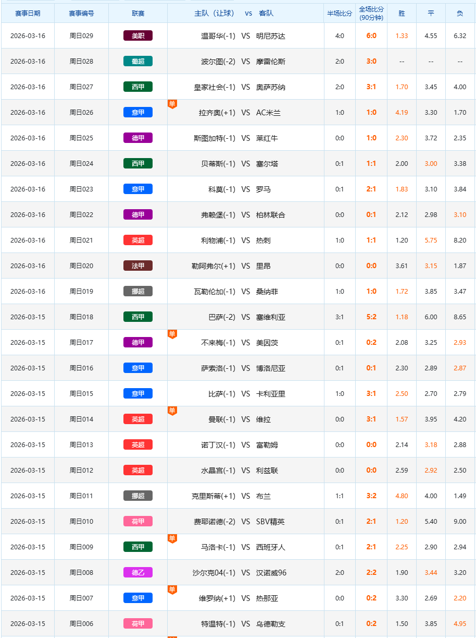Click the 赛事日期 column header
The width and height of the screenshot is (476, 638).
28,14
